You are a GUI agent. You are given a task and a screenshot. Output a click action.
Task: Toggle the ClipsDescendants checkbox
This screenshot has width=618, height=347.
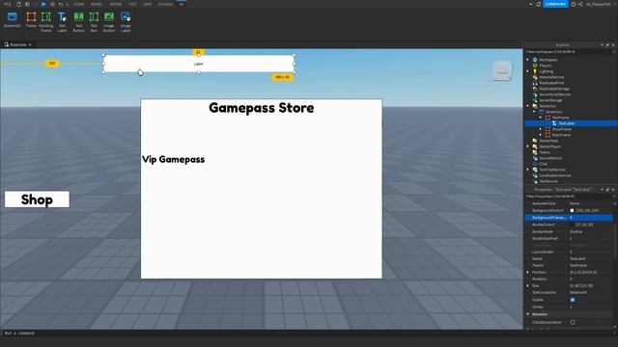(x=573, y=322)
